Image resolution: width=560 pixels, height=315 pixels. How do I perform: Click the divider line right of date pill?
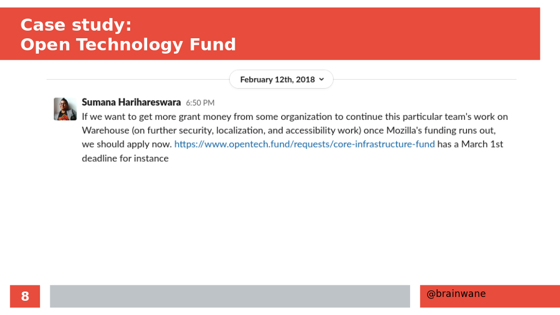(424, 79)
